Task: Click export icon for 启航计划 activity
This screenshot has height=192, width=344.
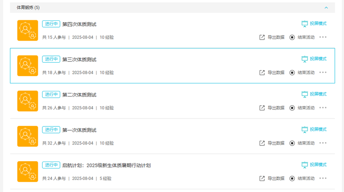Action: point(262,178)
